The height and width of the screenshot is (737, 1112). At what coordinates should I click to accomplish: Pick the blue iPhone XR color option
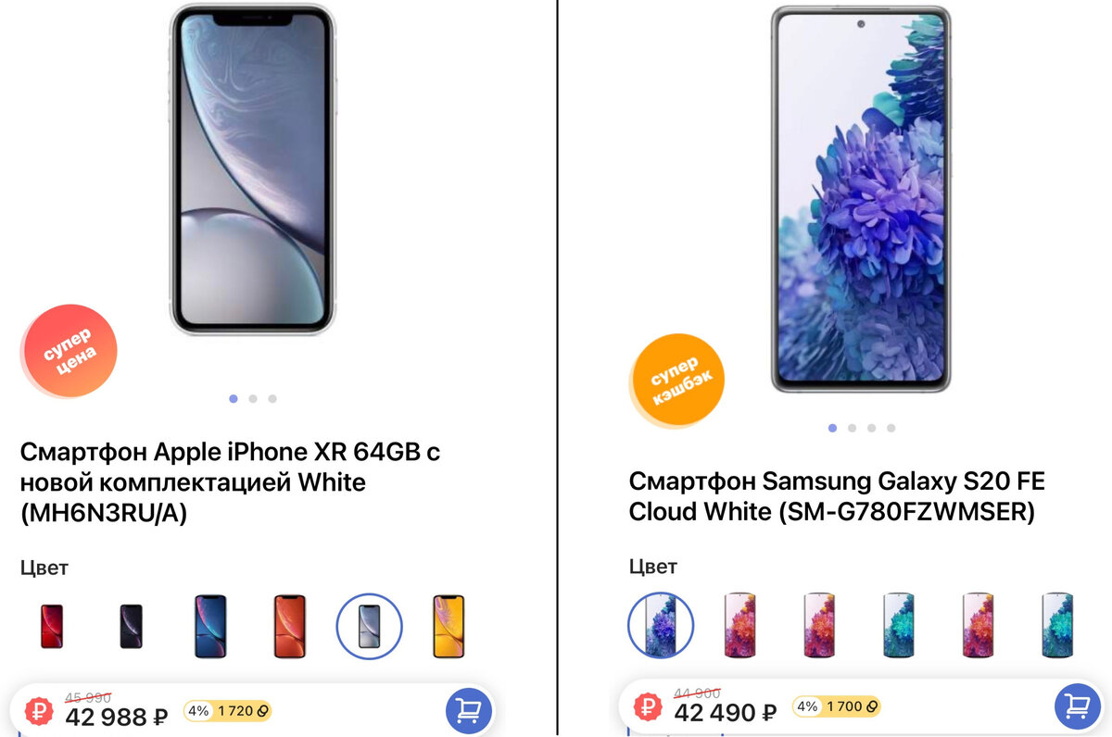210,627
